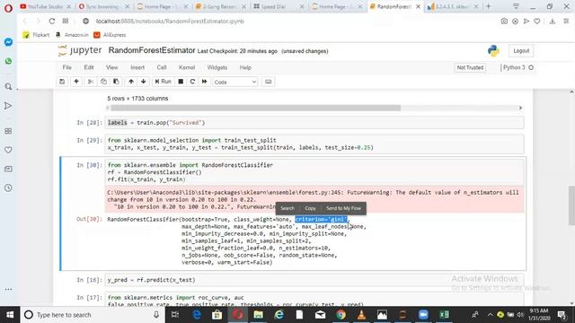575x323 pixels.
Task: Click the Logout button
Action: (521, 51)
